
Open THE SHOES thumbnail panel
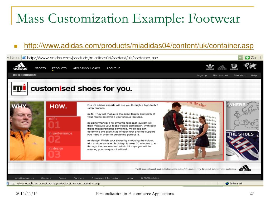[242, 146]
